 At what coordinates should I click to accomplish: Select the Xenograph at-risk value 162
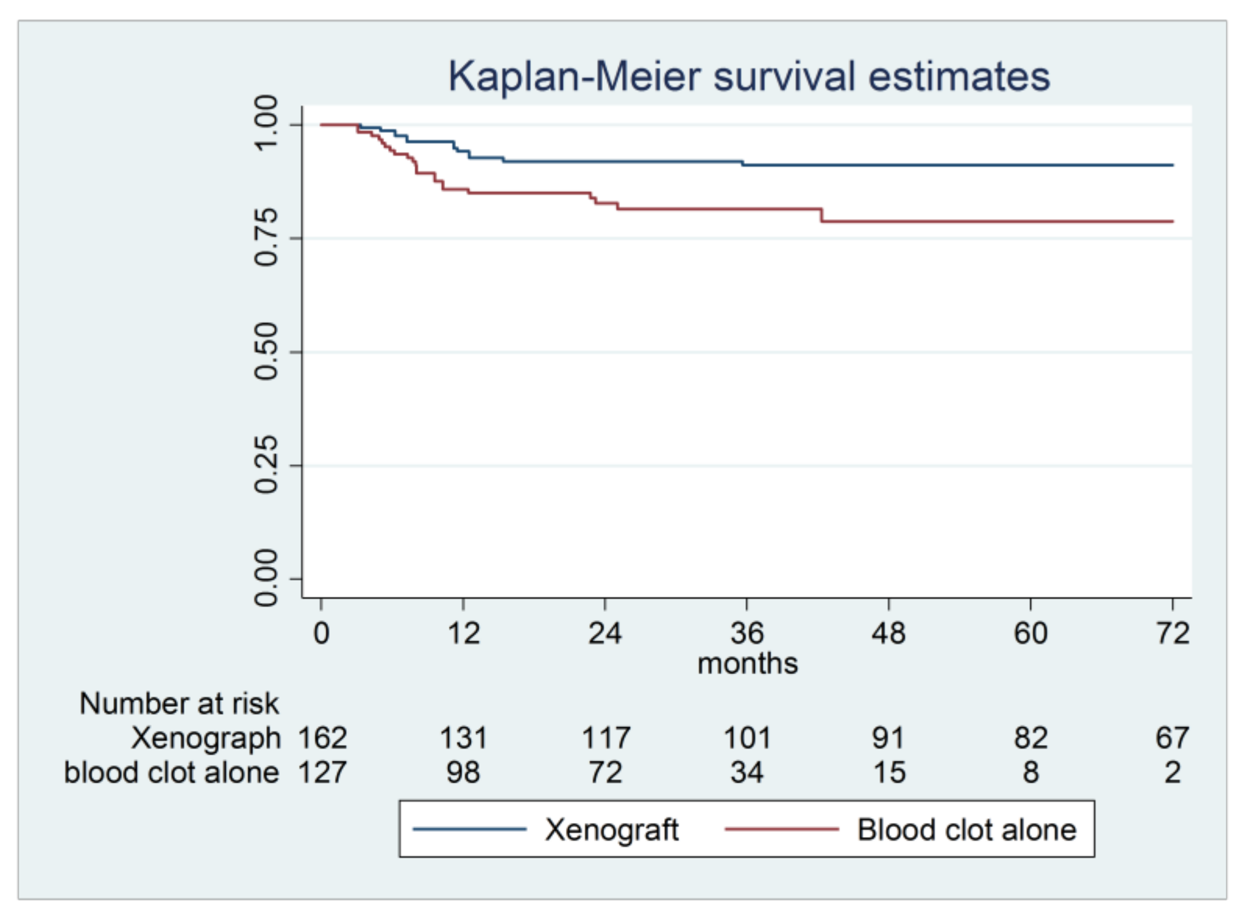(x=322, y=738)
